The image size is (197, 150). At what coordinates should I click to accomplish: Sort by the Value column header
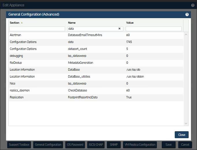130,22
